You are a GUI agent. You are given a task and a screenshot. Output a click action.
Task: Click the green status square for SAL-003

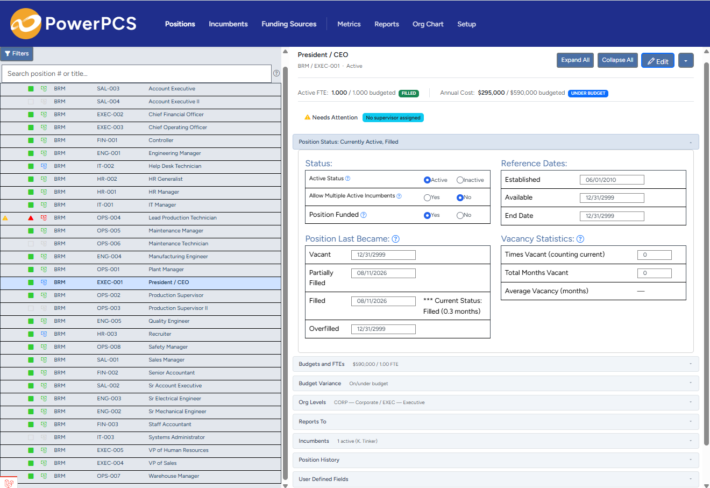(31, 89)
